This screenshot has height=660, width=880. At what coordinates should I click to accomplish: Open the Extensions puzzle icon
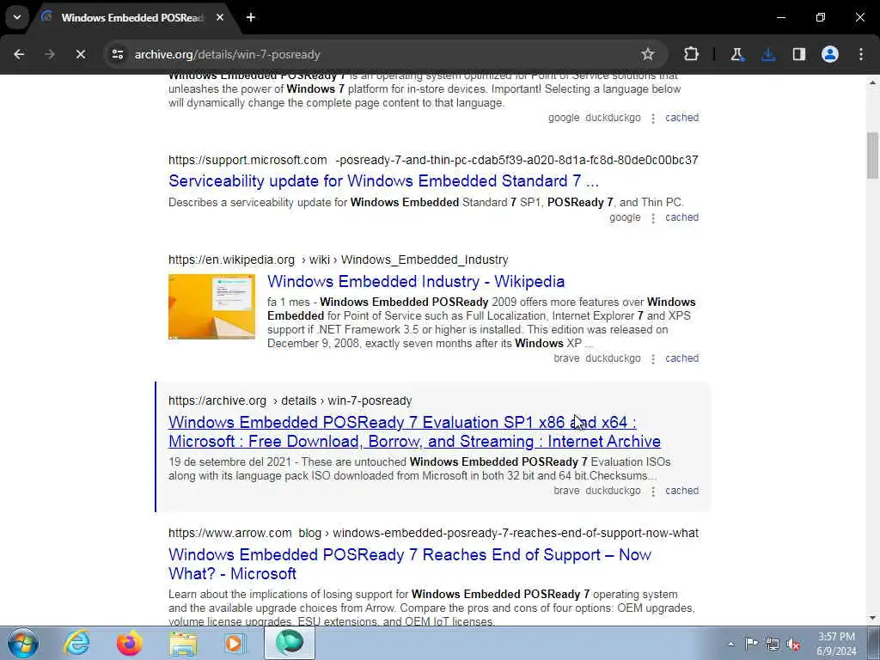(692, 54)
